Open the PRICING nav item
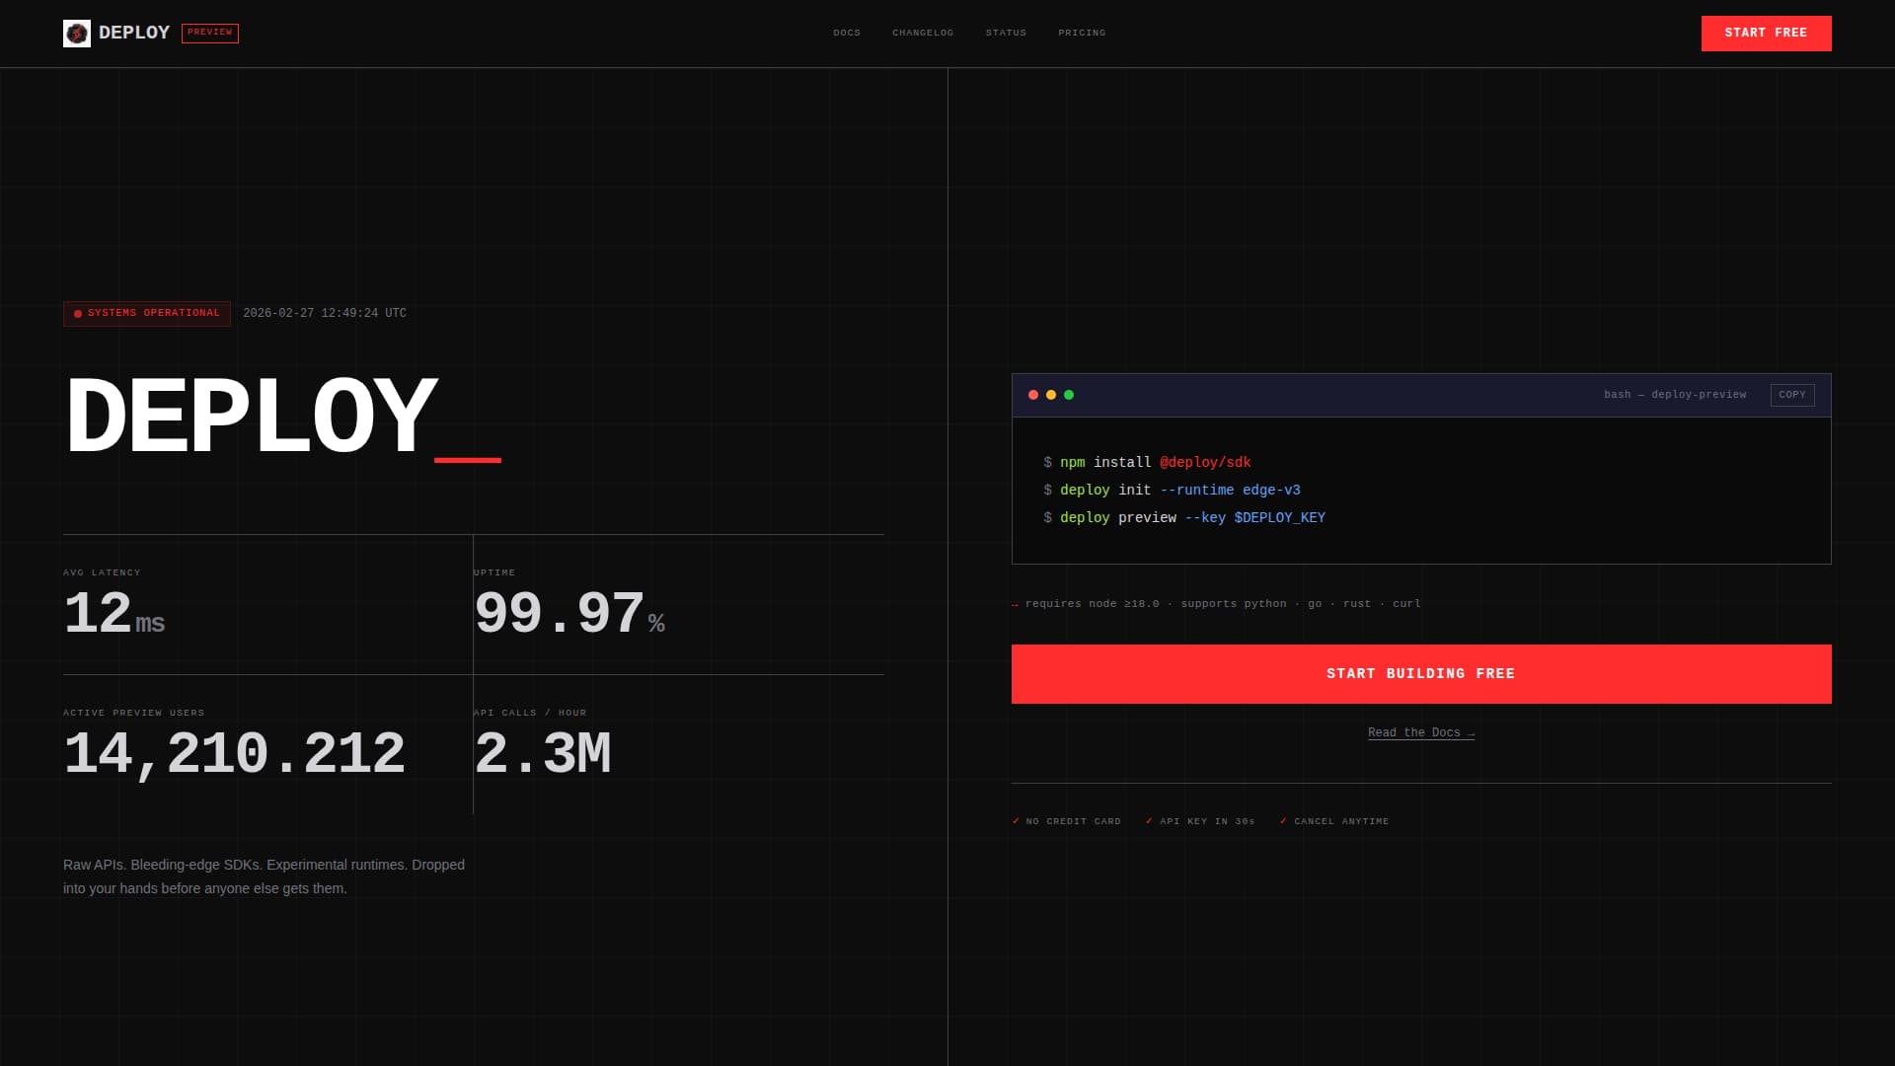Screen dimensions: 1895x1066 [x=1082, y=33]
